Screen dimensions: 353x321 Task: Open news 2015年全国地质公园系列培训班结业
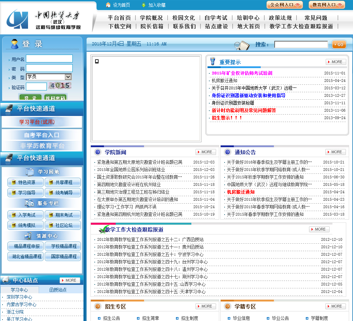pyautogui.click(x=131, y=170)
